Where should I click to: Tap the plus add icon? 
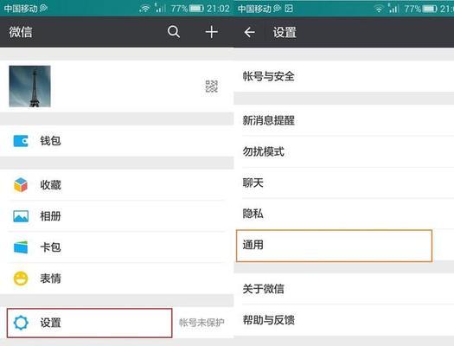[x=212, y=32]
